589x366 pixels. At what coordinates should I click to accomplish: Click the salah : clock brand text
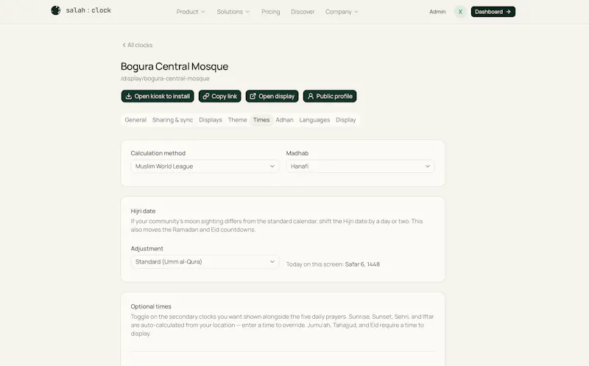tap(88, 10)
